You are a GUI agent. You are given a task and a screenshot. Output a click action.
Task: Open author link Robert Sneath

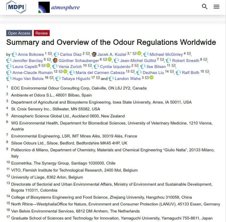pos(186,61)
